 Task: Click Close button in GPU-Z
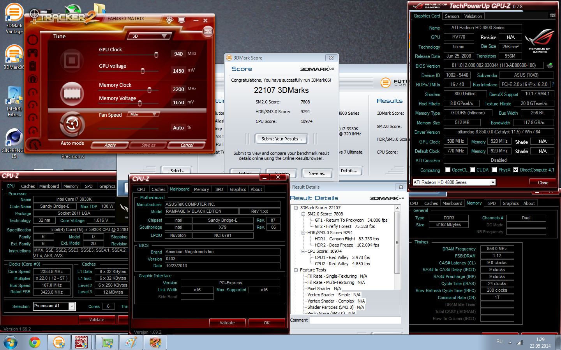point(543,183)
